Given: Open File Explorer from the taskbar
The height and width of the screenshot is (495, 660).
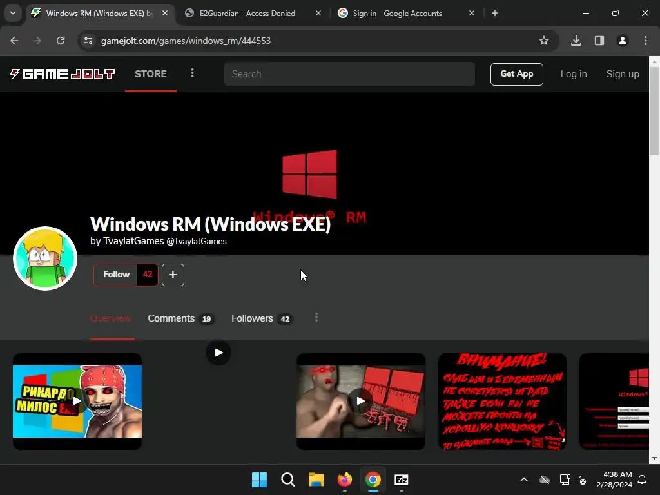Looking at the screenshot, I should 316,480.
